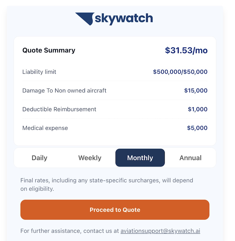The width and height of the screenshot is (235, 241).
Task: Select the Monthly pricing tab
Action: pyautogui.click(x=140, y=158)
